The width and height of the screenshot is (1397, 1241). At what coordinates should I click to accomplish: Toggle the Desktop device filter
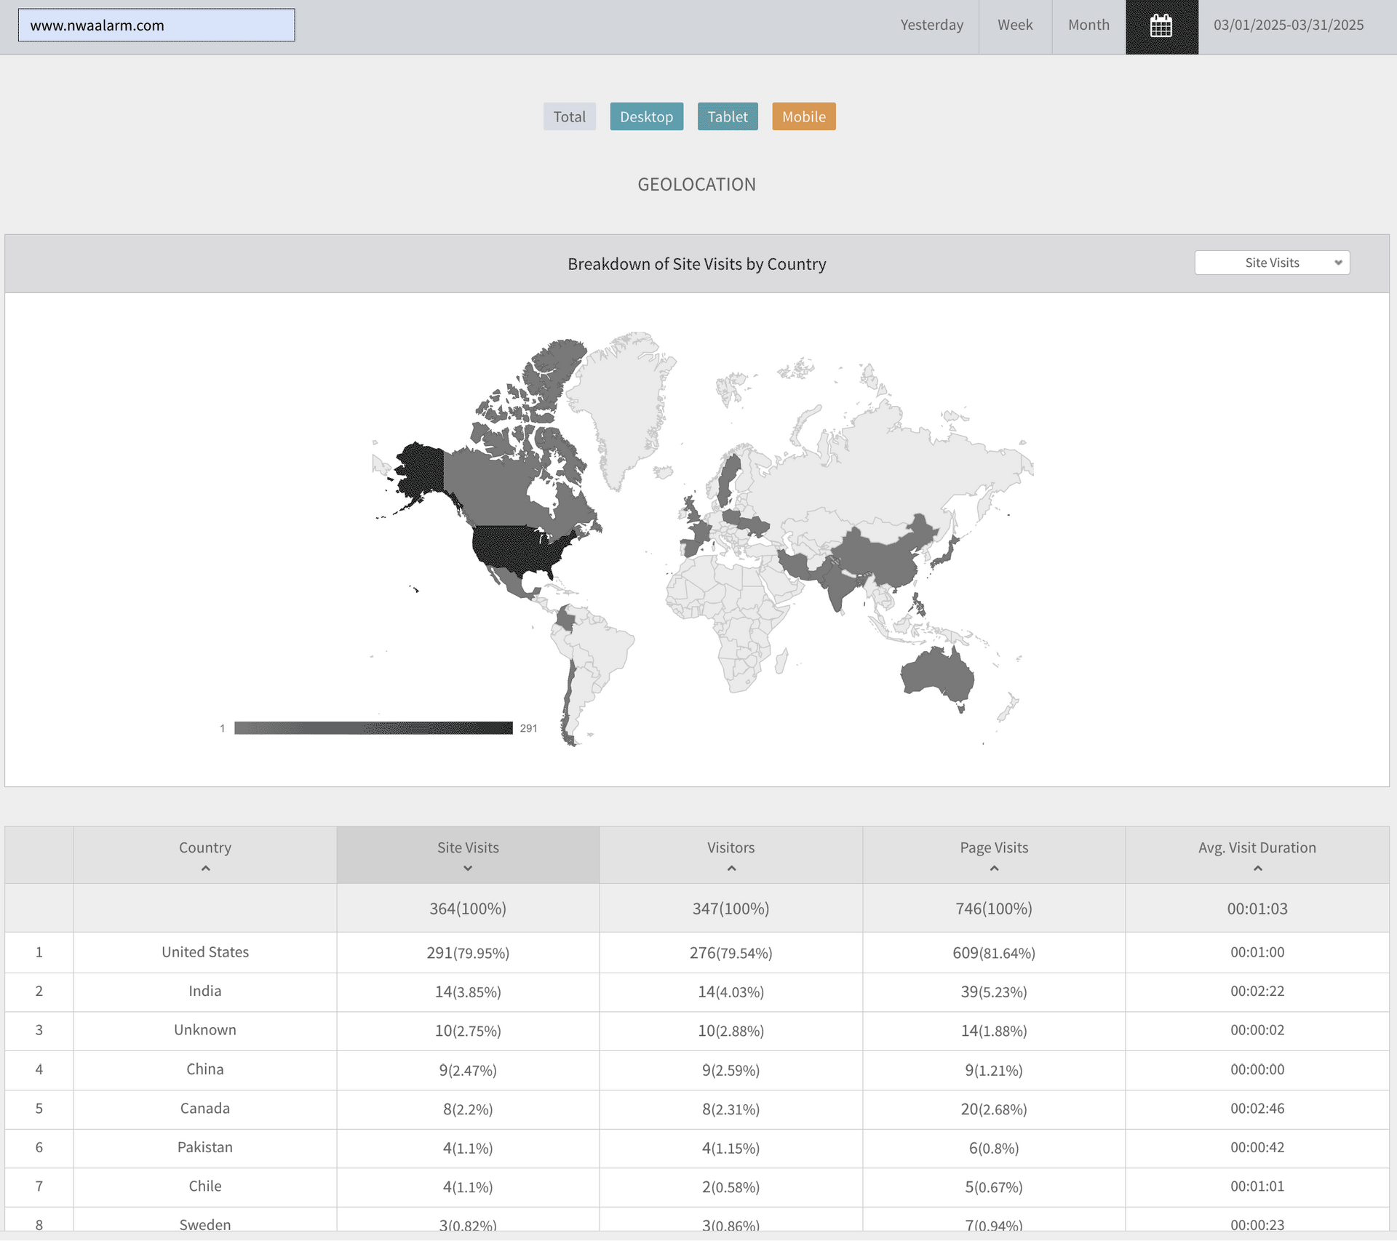coord(646,116)
